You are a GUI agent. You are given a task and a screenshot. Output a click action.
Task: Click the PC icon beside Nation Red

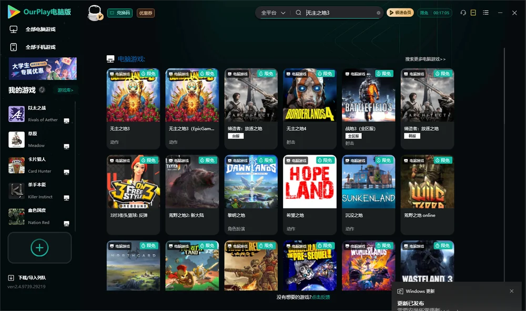(x=66, y=224)
